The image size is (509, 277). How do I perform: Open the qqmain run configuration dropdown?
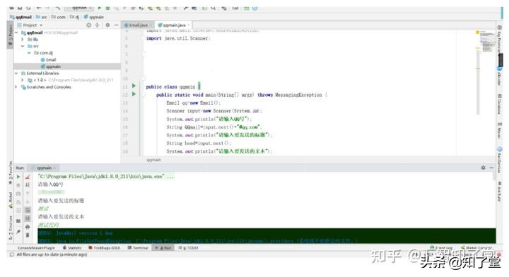[x=80, y=8]
